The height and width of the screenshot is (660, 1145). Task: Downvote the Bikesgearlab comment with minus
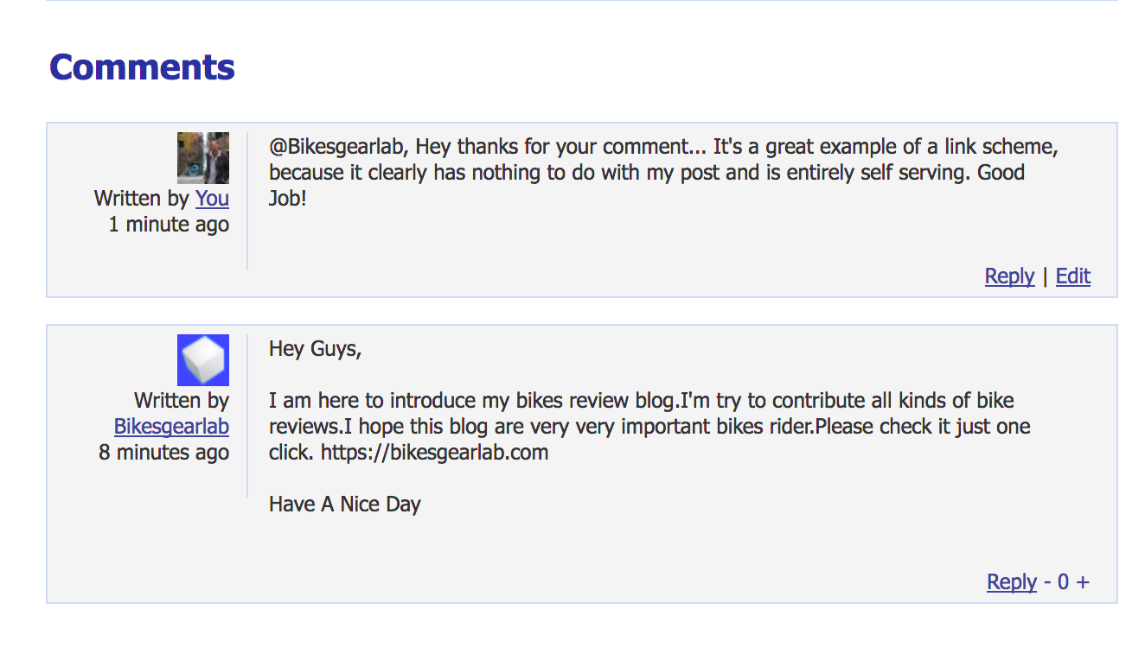pos(1047,582)
